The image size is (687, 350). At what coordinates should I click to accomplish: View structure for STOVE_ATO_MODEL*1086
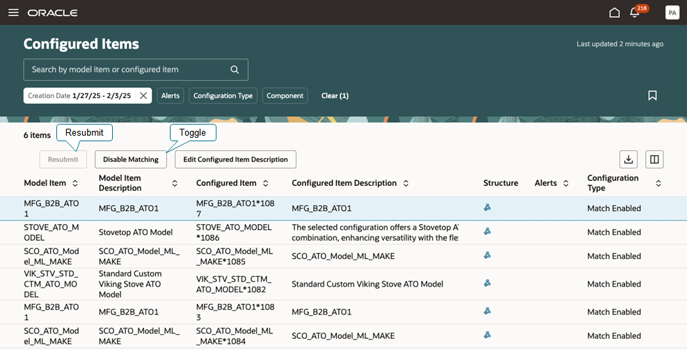point(487,231)
